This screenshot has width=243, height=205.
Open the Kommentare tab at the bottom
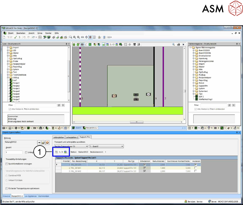pos(44,196)
